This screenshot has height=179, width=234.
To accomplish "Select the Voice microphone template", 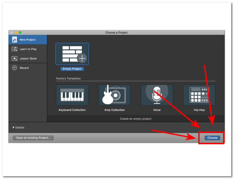I will pos(157,95).
